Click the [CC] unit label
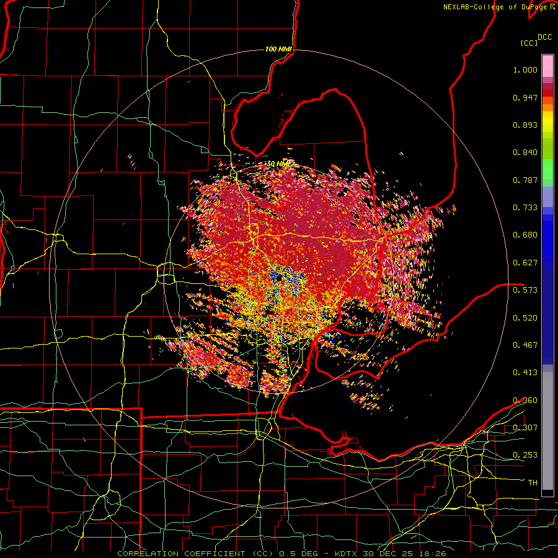This screenshot has width=558, height=558. [x=529, y=43]
